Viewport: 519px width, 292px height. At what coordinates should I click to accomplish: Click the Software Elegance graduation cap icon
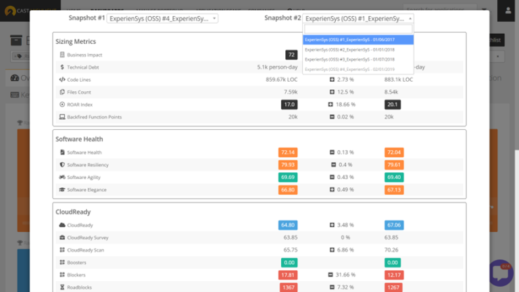[x=62, y=190]
